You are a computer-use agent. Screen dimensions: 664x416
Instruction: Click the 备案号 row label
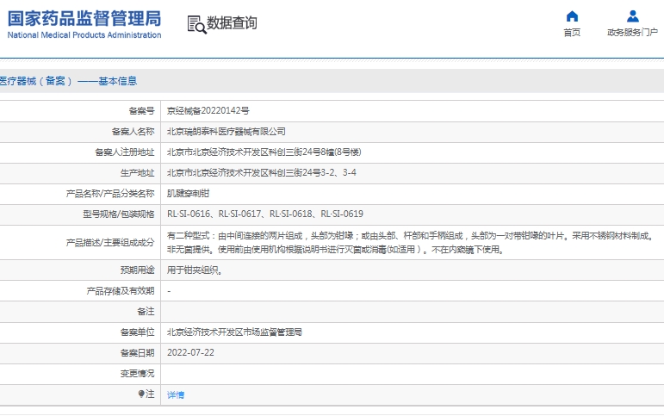(141, 110)
